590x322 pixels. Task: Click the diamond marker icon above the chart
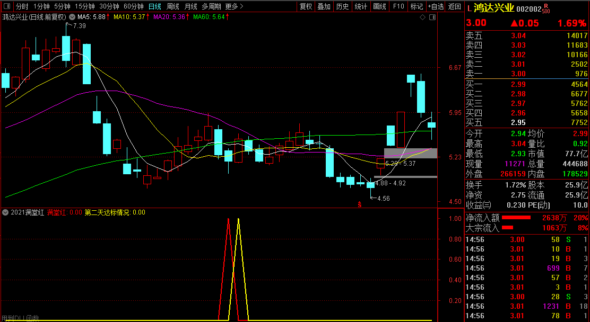click(422, 17)
